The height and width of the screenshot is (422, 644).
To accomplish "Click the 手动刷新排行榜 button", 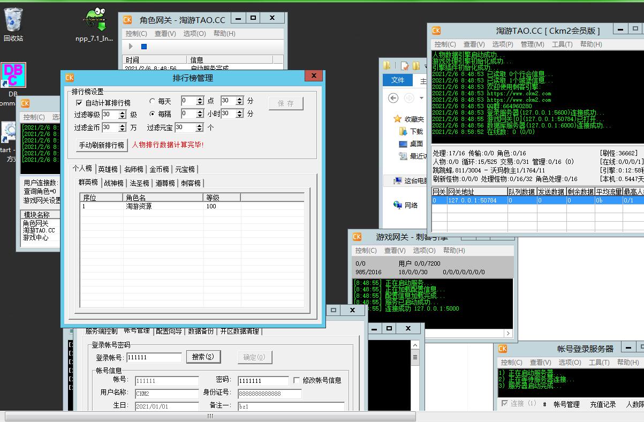I will [x=102, y=145].
